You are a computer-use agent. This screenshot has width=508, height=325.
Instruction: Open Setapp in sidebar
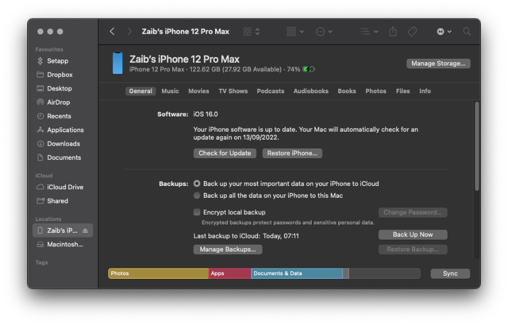(58, 61)
